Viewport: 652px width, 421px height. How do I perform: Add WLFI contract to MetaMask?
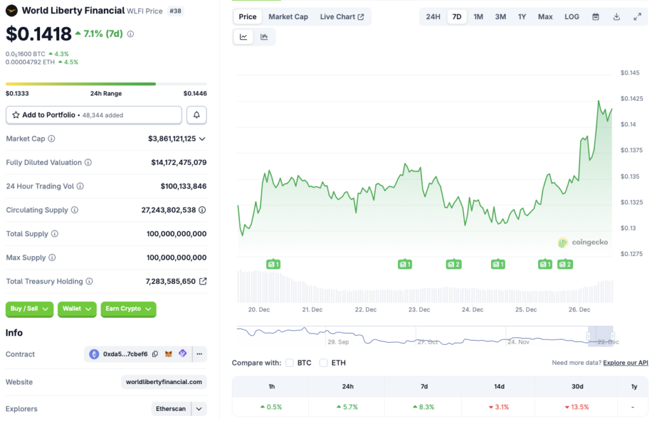169,354
